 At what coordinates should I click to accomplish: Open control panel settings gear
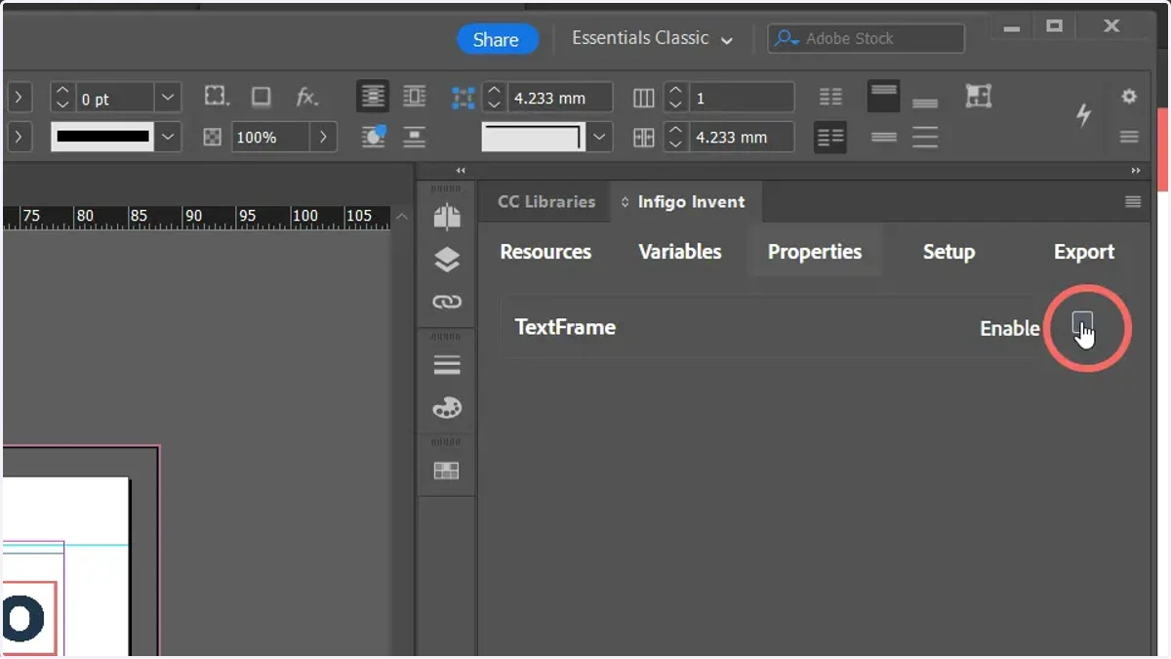[x=1129, y=97]
